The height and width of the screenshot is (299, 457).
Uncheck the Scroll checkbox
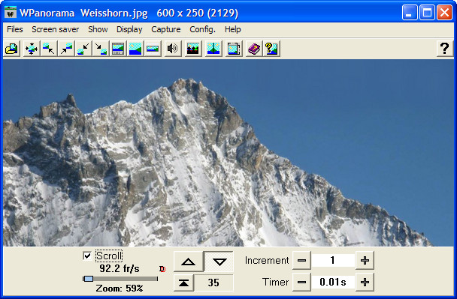[x=87, y=256]
